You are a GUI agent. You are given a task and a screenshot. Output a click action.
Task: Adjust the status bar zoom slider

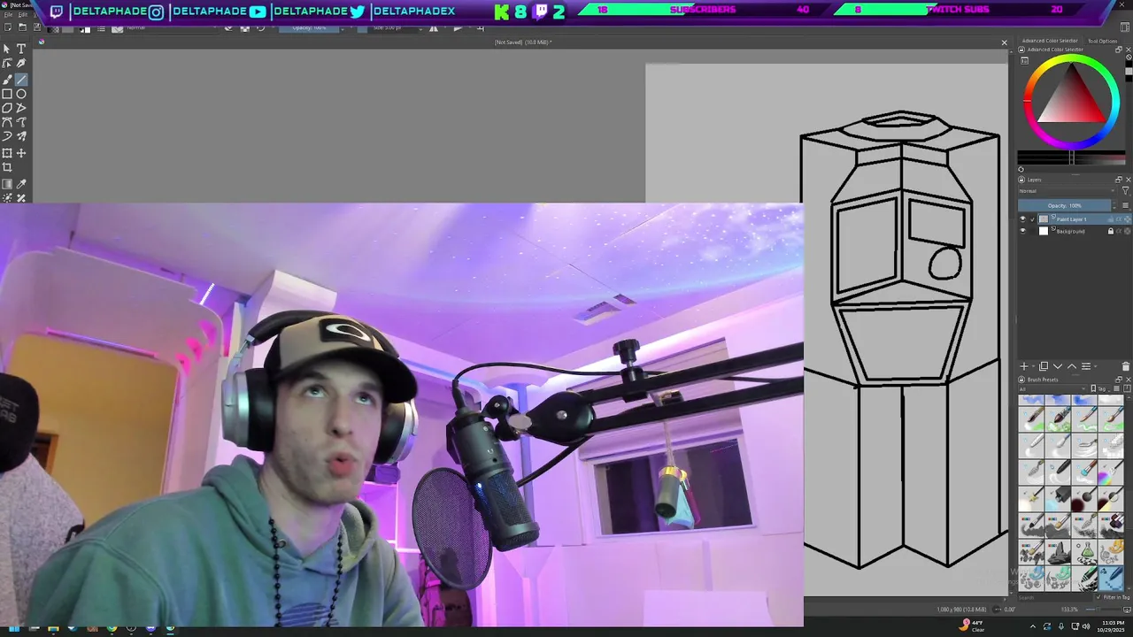click(x=1102, y=610)
